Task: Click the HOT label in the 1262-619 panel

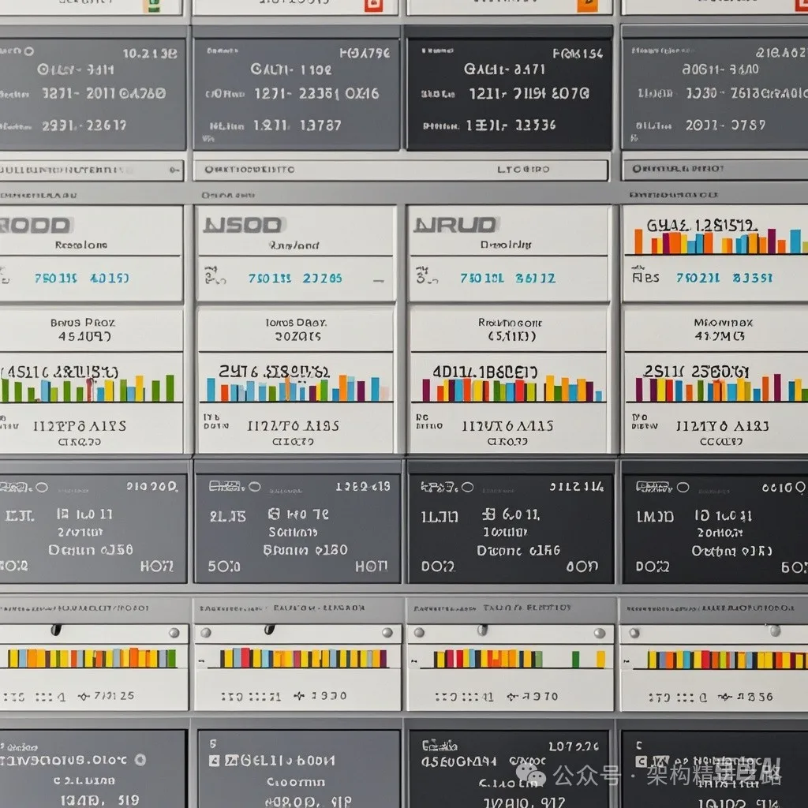Action: 371,566
